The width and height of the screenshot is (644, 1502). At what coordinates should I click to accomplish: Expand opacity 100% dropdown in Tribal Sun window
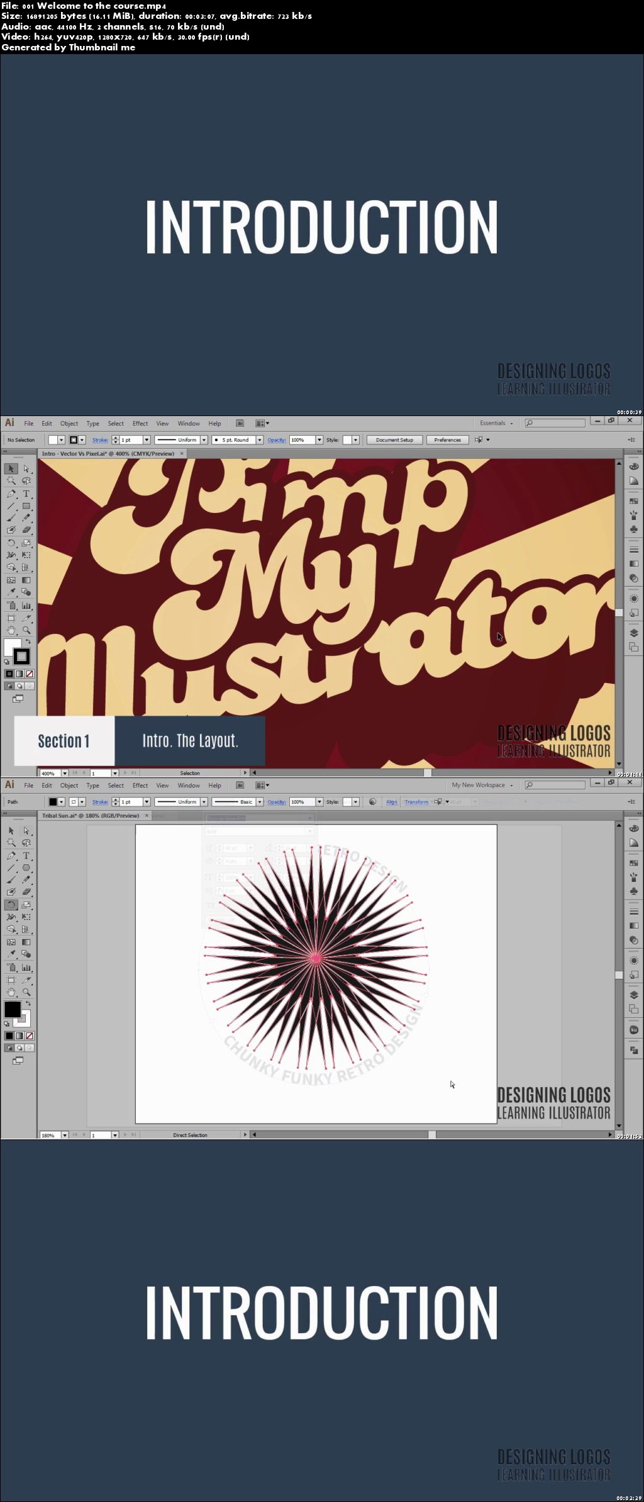[x=319, y=802]
